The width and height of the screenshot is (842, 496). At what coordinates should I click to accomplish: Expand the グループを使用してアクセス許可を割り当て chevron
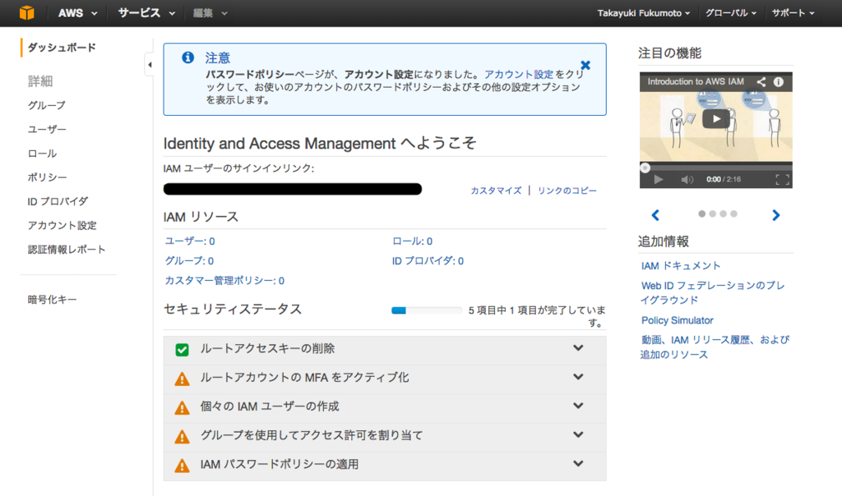click(x=578, y=435)
